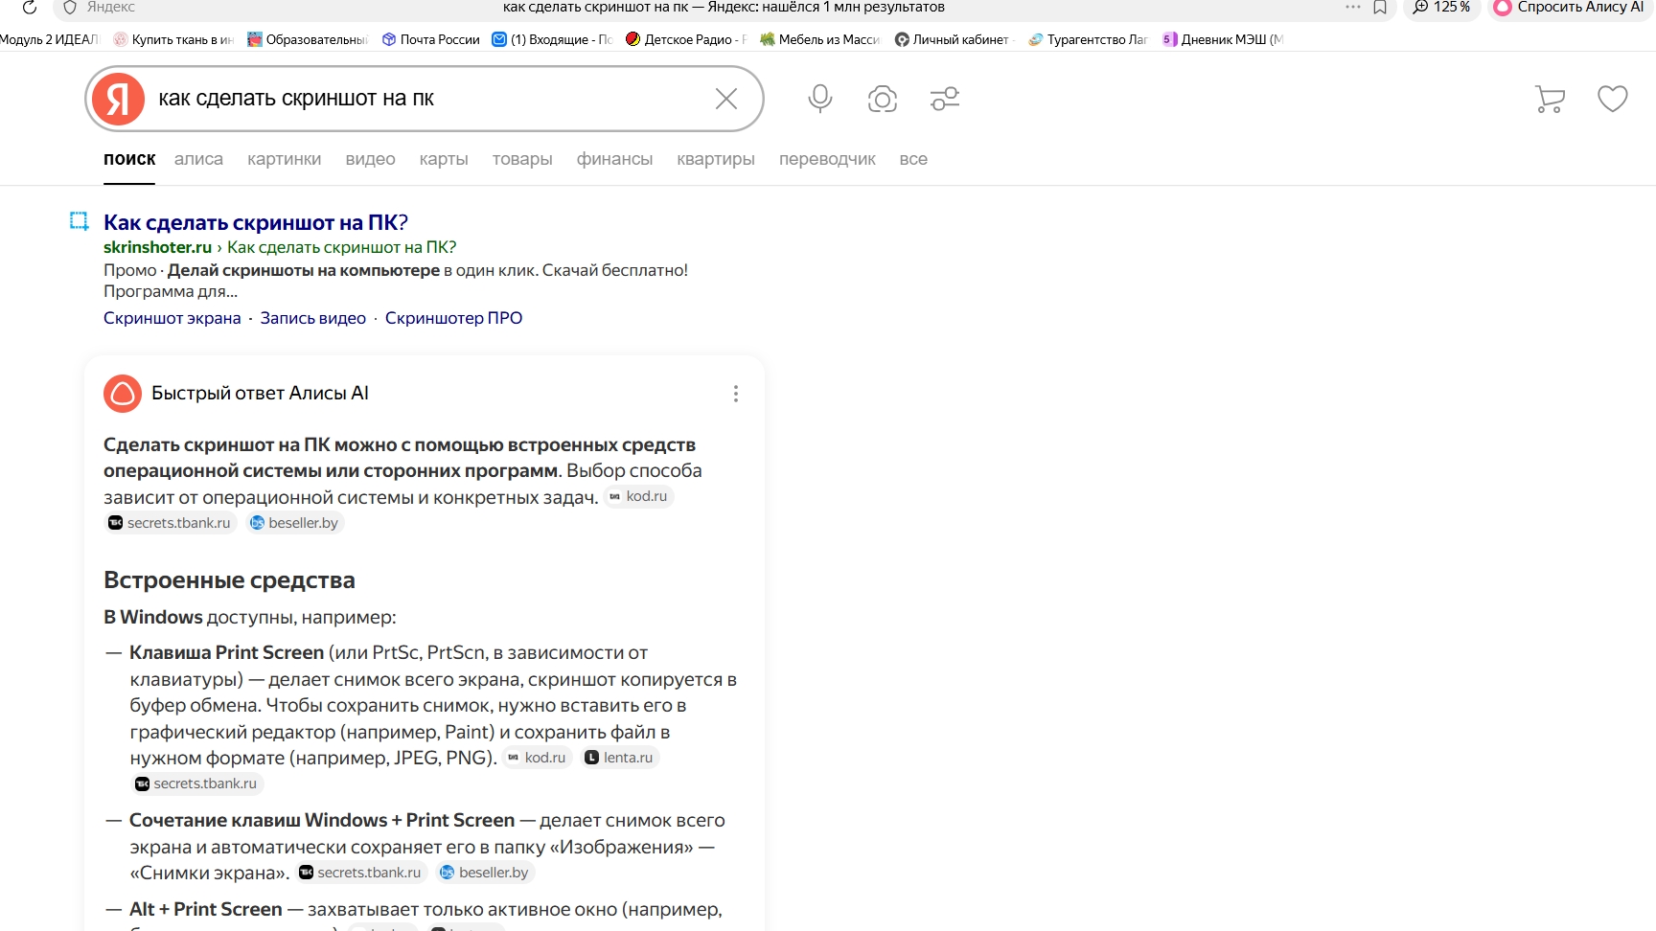Click the 'Быстрый ответ Алисы AI' heading
This screenshot has width=1656, height=931.
[260, 393]
